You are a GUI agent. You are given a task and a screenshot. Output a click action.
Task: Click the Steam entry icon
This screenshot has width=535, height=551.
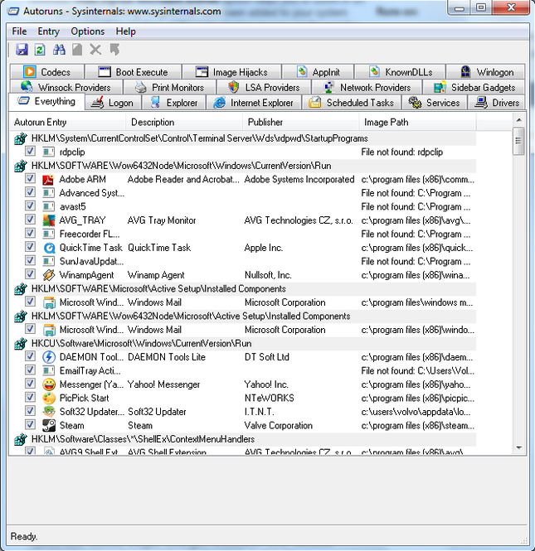49,426
